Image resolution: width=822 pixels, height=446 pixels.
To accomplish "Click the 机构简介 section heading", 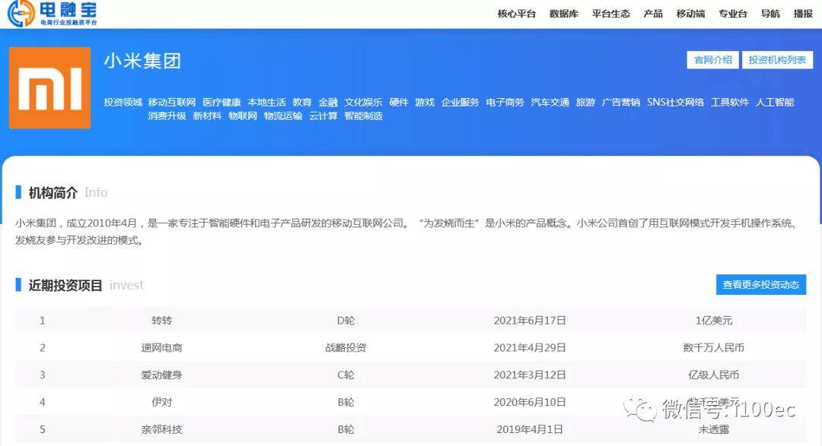I will 53,193.
